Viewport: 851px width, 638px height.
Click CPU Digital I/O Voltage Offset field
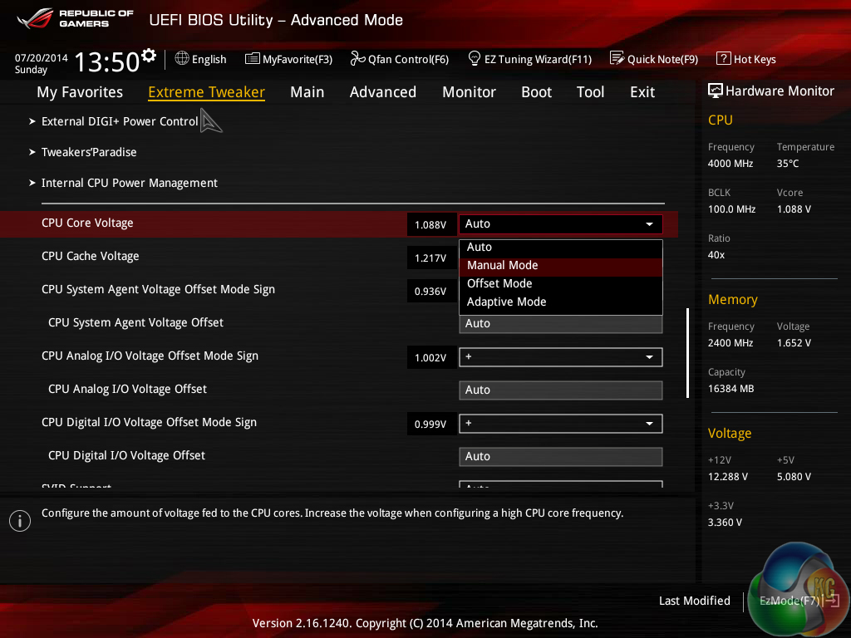point(560,457)
